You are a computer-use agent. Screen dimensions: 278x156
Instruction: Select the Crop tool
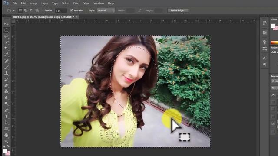coord(7,48)
